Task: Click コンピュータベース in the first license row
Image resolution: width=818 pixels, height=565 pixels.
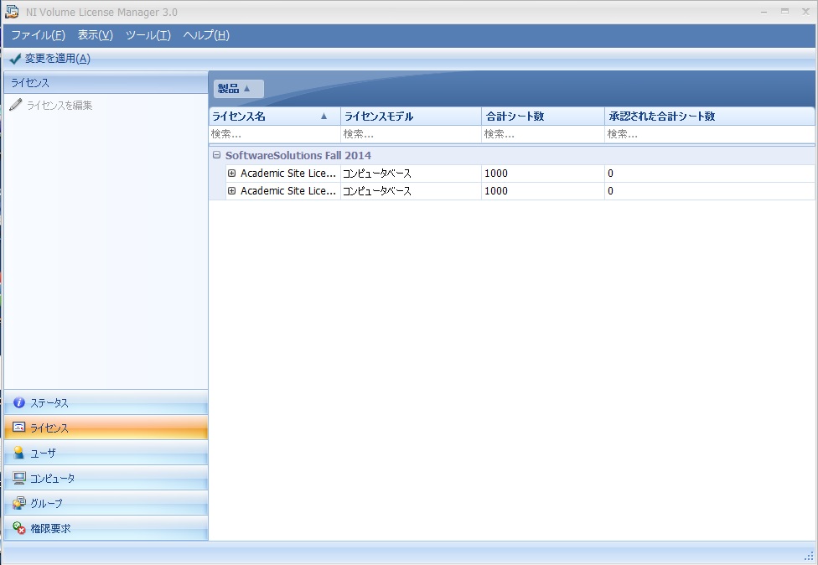Action: (x=376, y=174)
